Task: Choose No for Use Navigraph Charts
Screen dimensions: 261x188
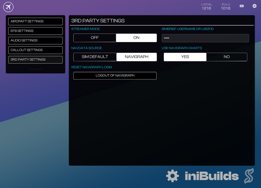Action: coord(227,57)
